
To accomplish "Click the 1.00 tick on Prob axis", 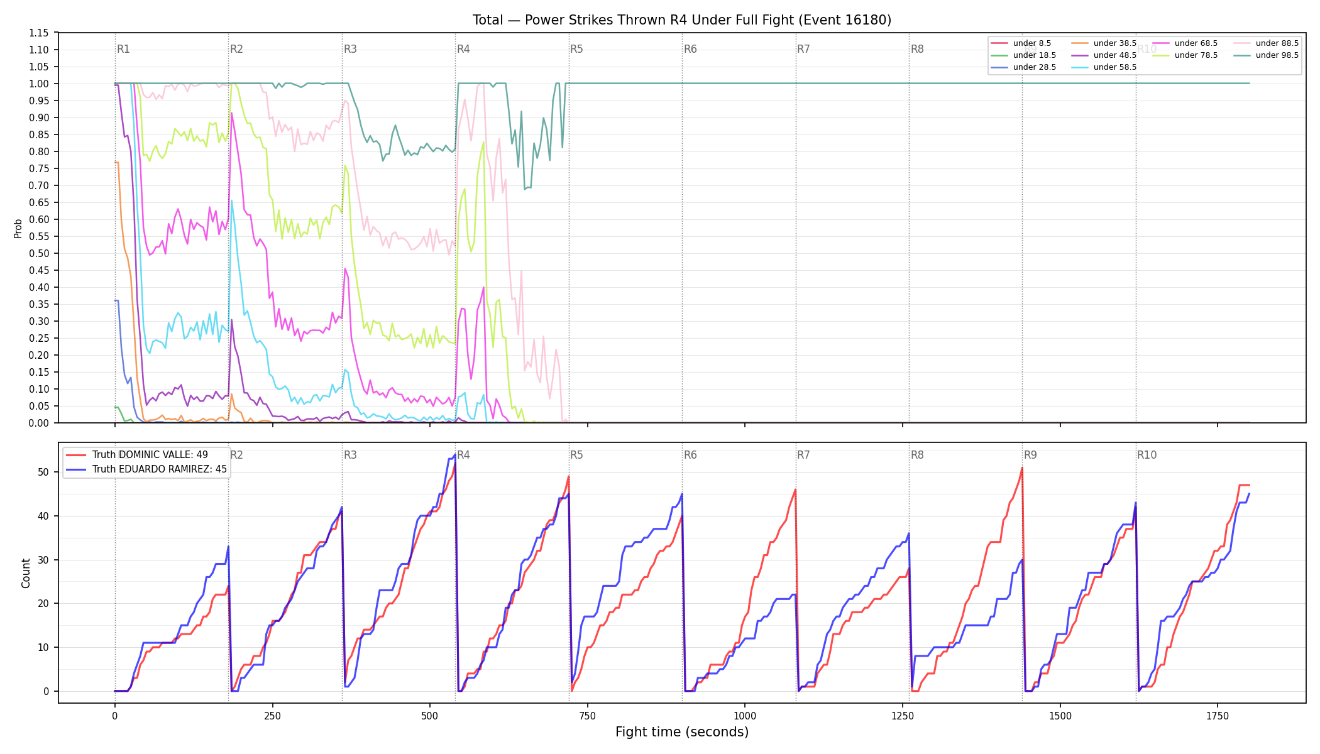I will click(x=39, y=84).
